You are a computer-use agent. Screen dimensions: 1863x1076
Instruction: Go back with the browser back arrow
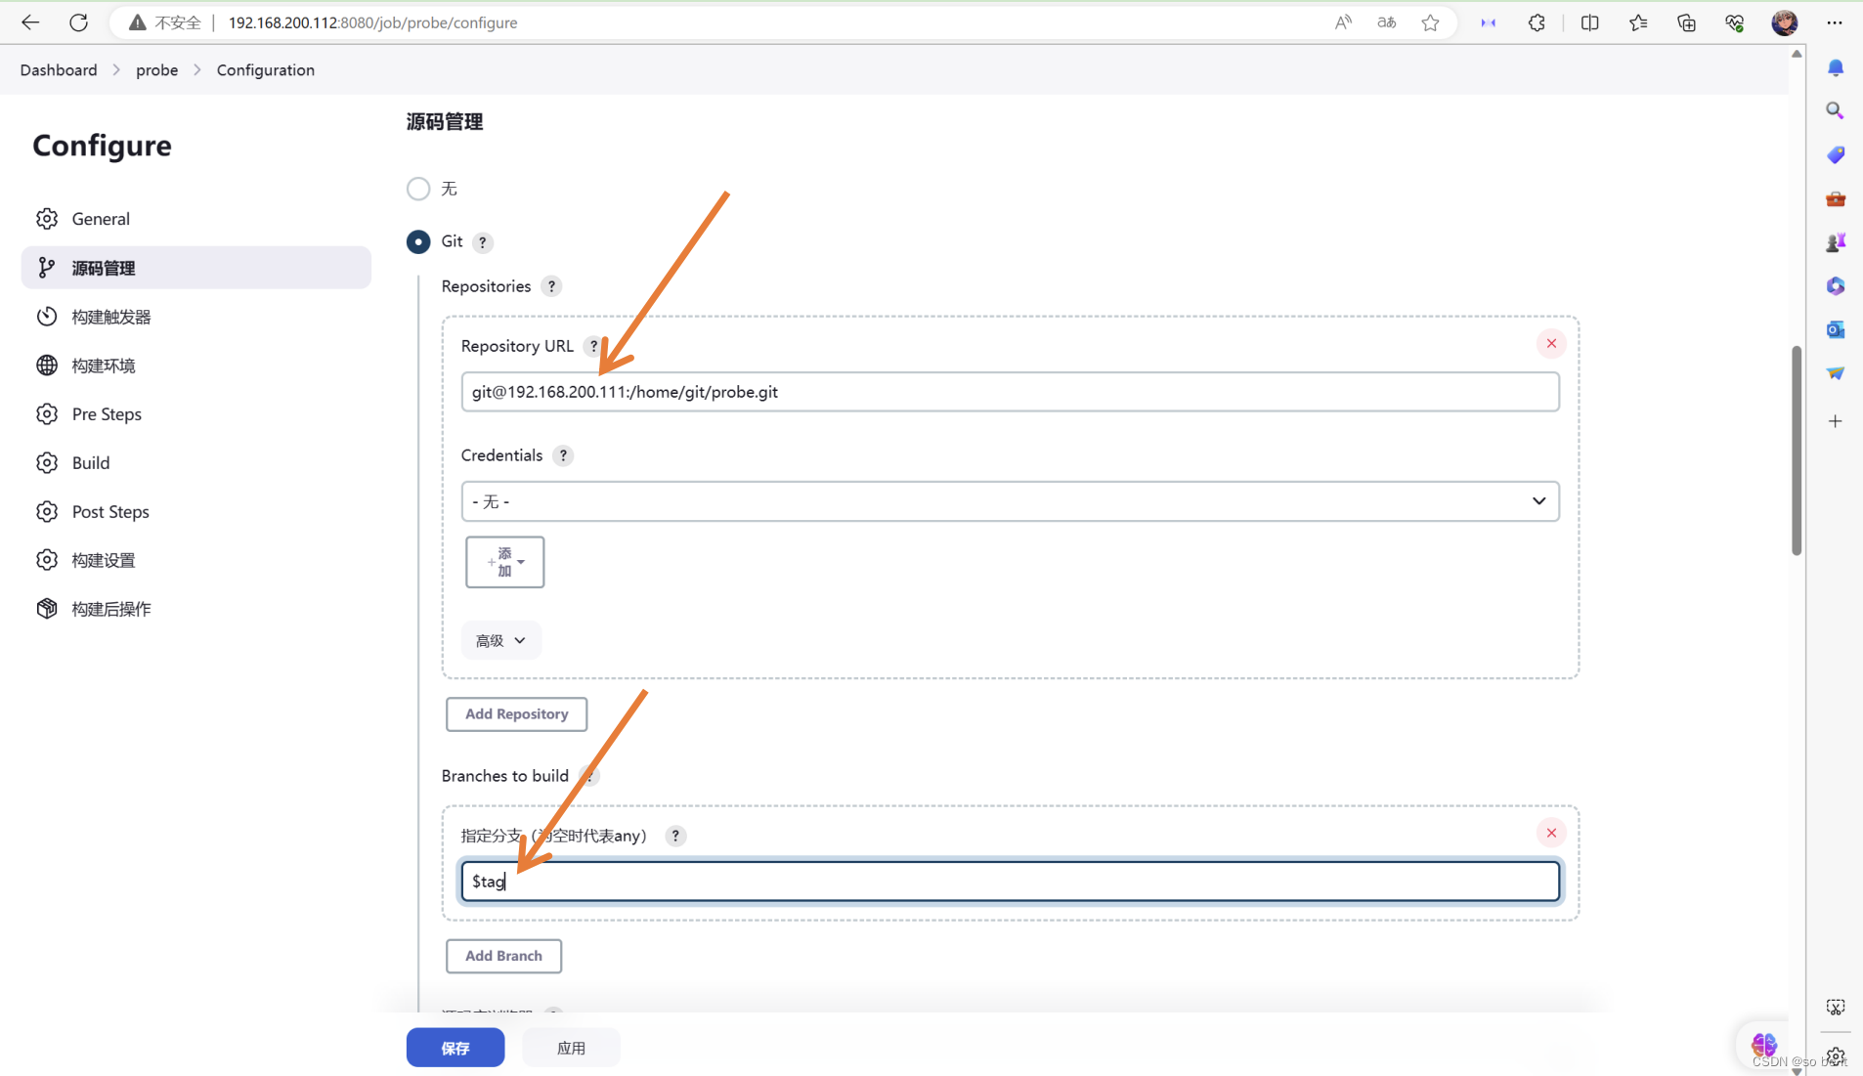[30, 22]
